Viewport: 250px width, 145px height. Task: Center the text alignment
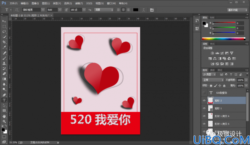(x=123, y=10)
